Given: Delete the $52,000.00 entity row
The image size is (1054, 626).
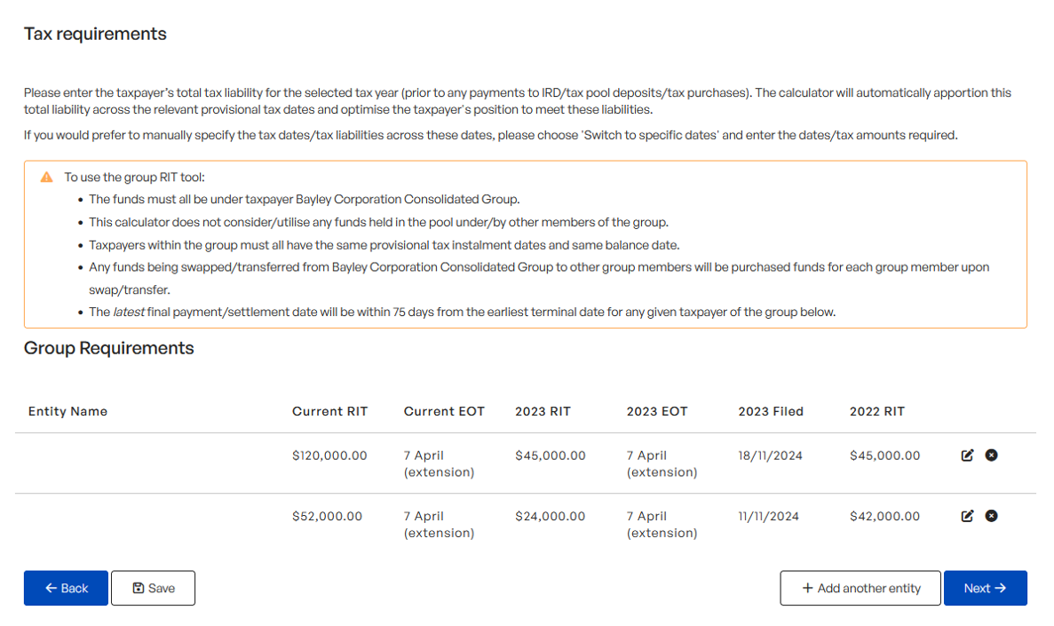Looking at the screenshot, I should click(992, 516).
